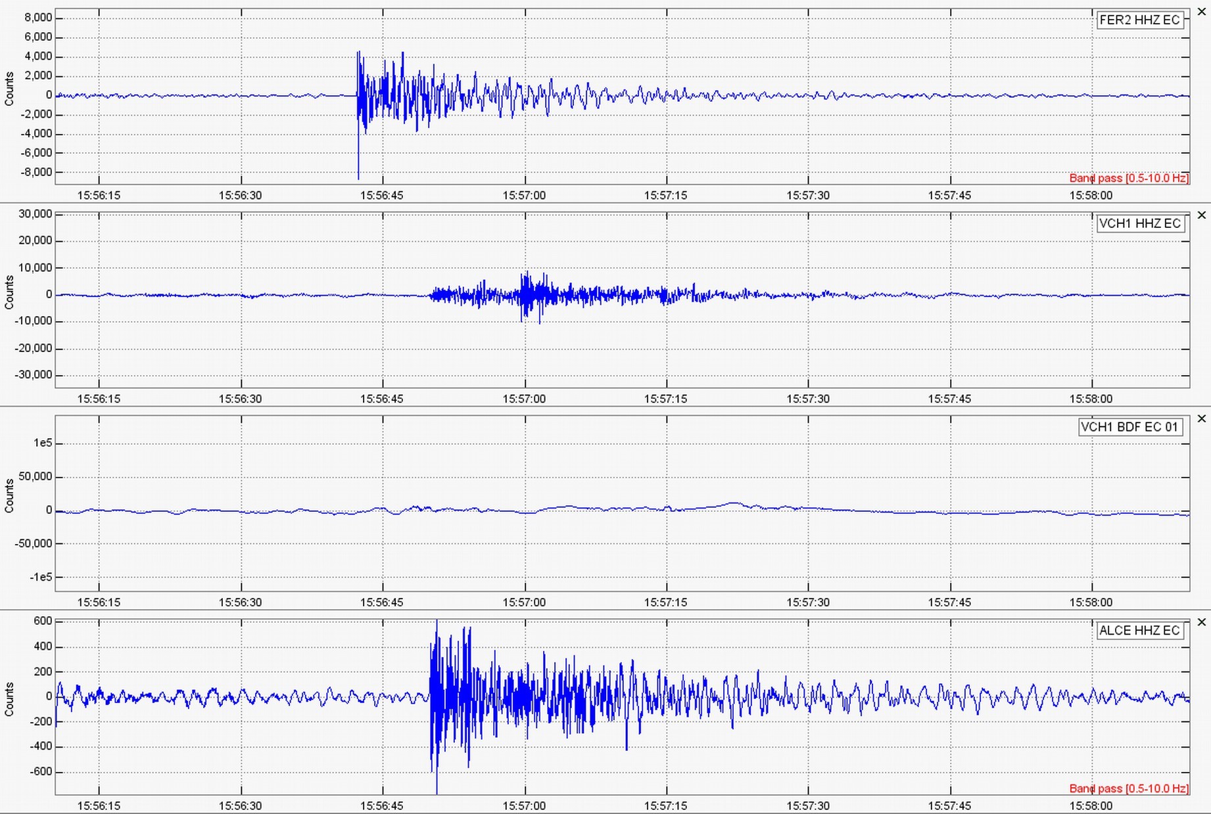Viewport: 1211px width, 814px height.
Task: Close the FER2 HHZ EC waveform panel
Action: (x=1202, y=12)
